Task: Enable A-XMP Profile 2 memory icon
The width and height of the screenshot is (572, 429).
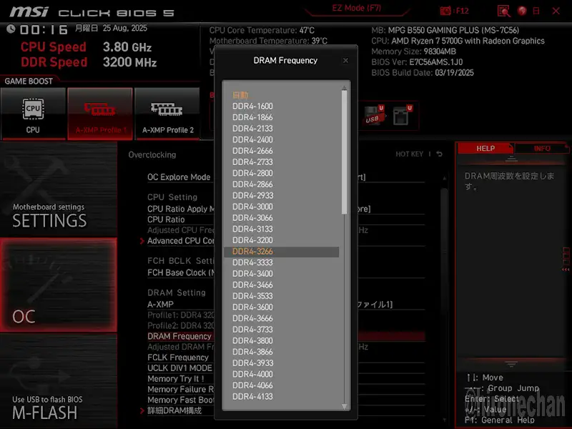Action: click(x=167, y=114)
